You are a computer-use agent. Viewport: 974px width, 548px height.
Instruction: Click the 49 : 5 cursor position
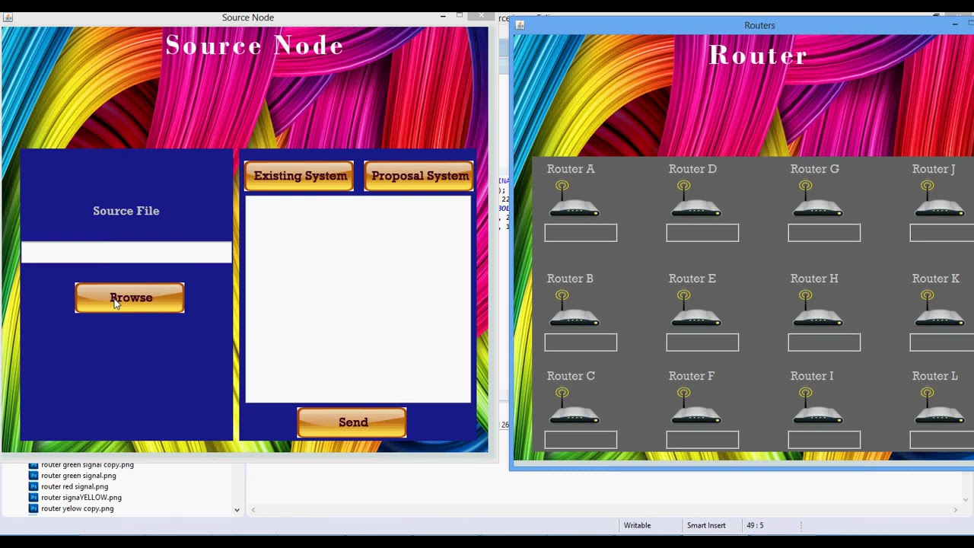[755, 525]
